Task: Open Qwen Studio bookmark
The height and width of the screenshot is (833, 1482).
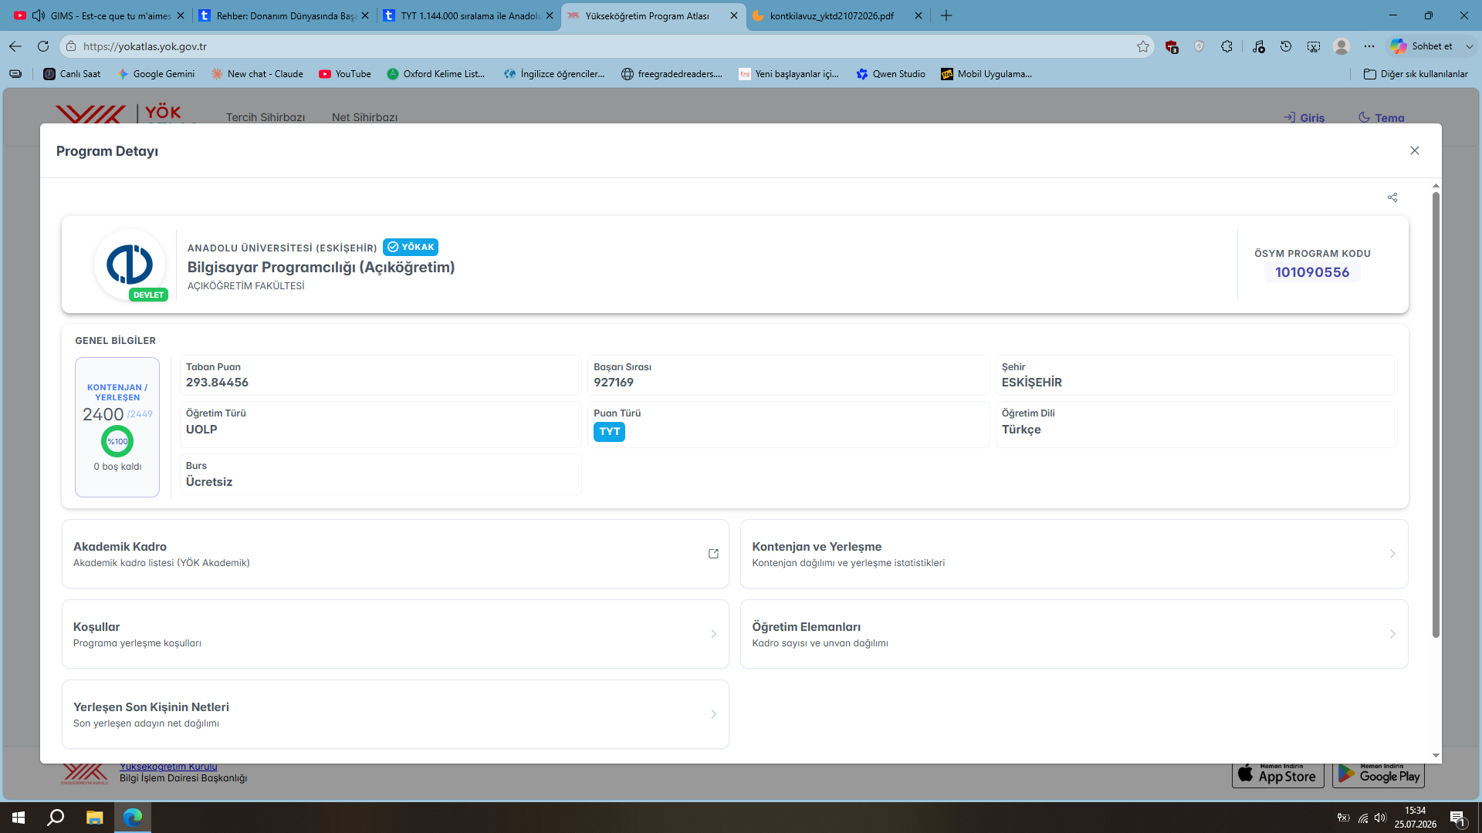Action: click(891, 74)
